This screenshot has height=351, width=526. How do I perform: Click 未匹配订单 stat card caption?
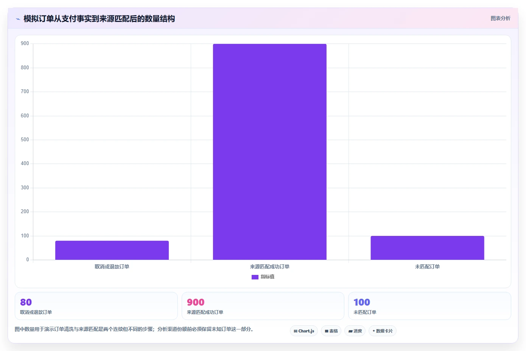365,312
